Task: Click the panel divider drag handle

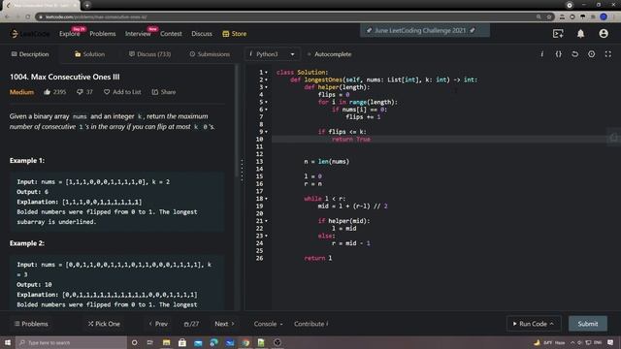Action: point(242,170)
